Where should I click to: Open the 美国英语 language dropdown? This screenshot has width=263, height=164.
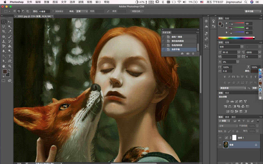[233, 88]
